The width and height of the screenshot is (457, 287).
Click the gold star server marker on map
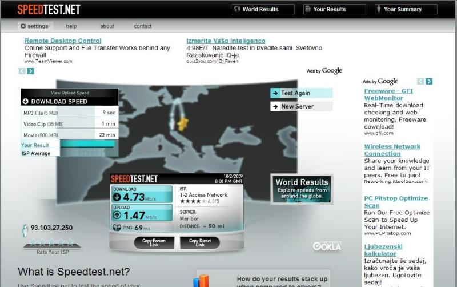[x=183, y=123]
